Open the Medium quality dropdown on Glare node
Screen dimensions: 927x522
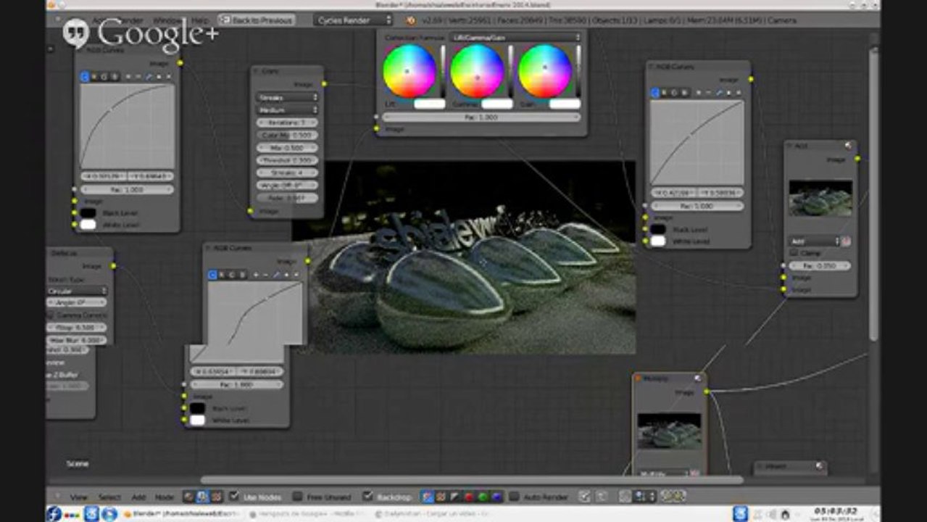[x=287, y=110]
